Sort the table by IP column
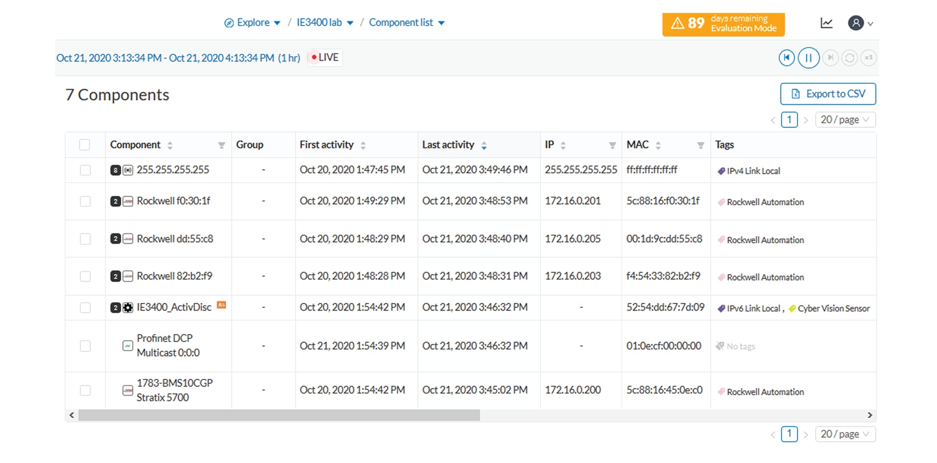The height and width of the screenshot is (463, 937). [563, 145]
